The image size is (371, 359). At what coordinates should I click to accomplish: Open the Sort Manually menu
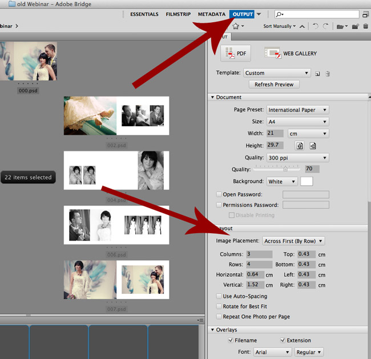pos(280,26)
